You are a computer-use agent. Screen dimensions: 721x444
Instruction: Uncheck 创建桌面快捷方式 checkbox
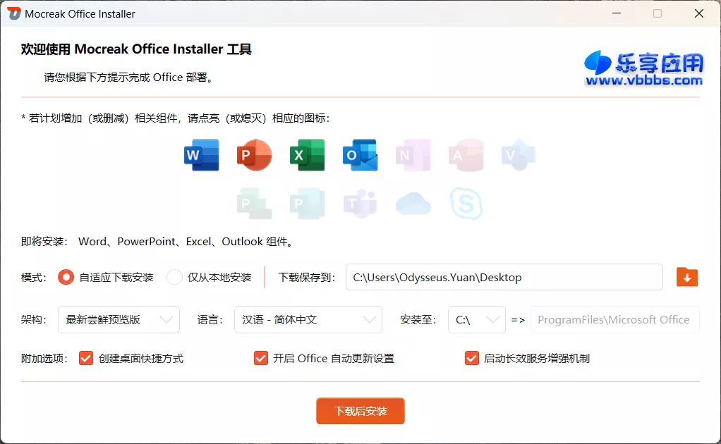[85, 358]
